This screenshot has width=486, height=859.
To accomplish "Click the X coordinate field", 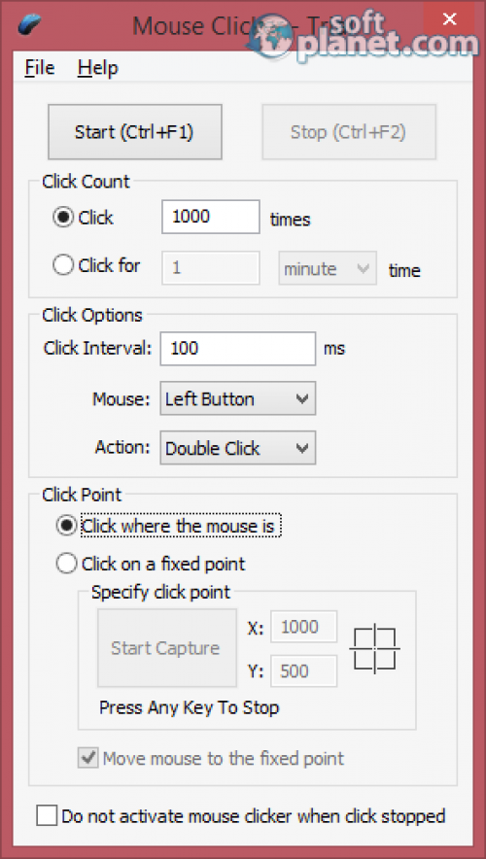I will (304, 627).
